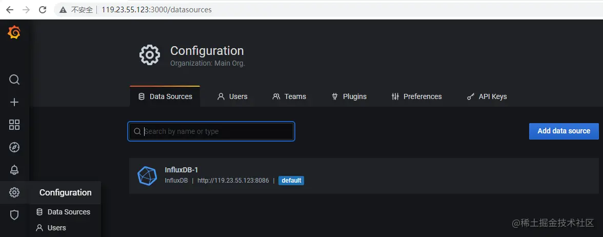Open the Server Admin shield icon

tap(14, 214)
